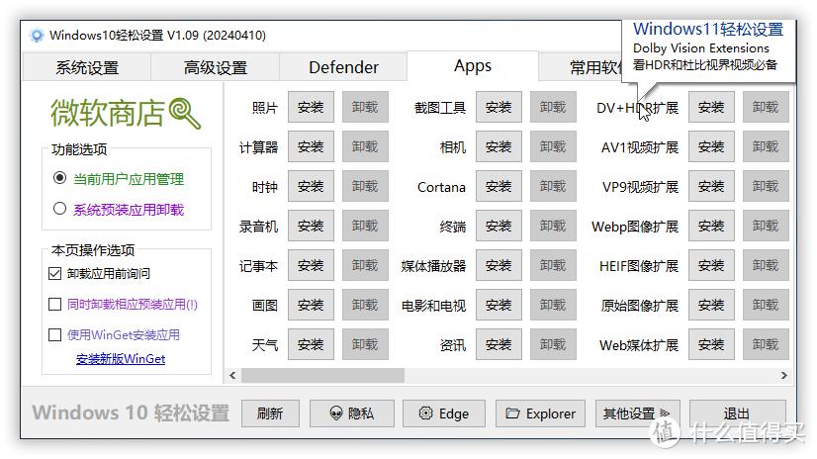Image resolution: width=817 pixels, height=459 pixels.
Task: Open the 隐私 privacy button
Action: point(352,413)
